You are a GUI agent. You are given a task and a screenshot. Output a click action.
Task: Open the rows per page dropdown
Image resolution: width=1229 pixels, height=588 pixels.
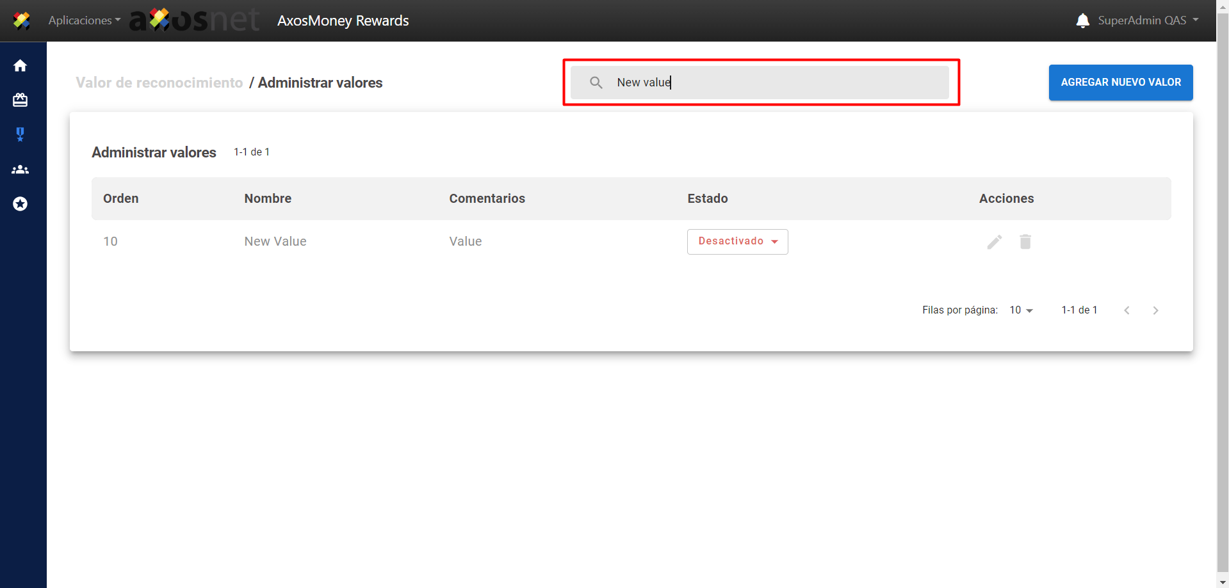click(1021, 310)
